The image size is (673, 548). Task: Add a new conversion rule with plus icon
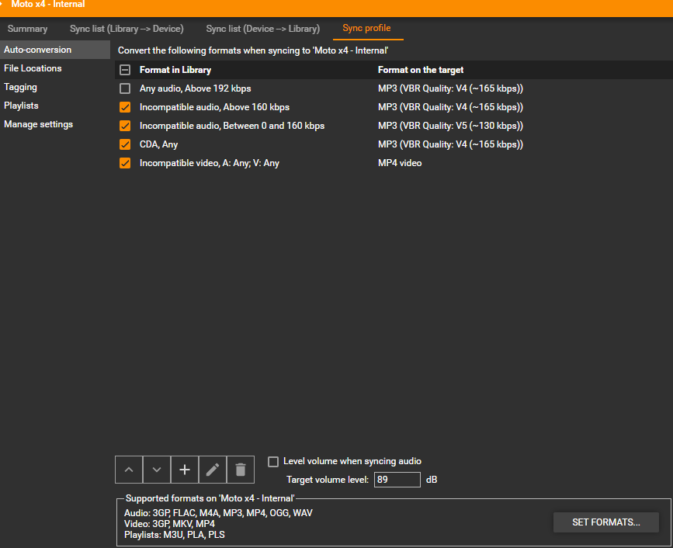point(185,470)
